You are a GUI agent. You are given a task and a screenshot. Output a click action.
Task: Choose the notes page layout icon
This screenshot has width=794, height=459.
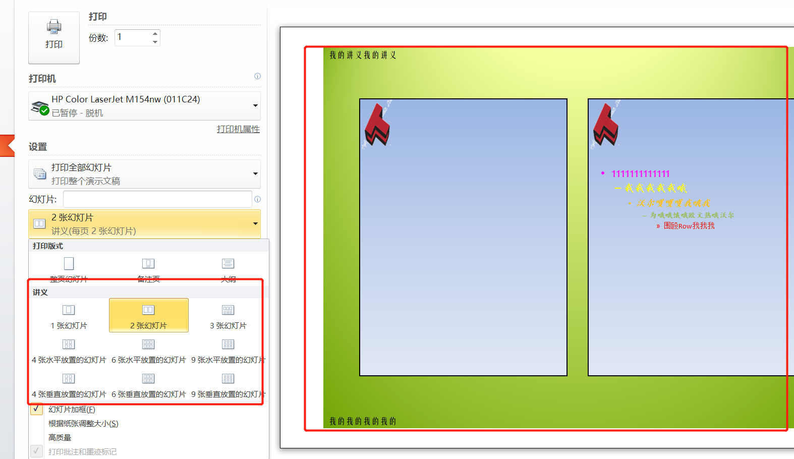point(148,264)
